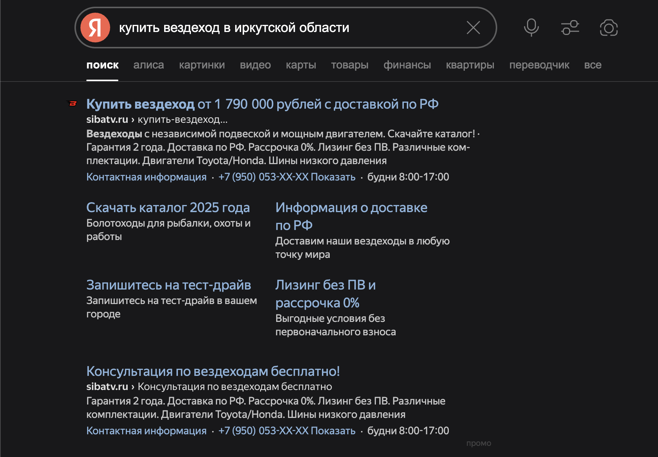Screen dimensions: 658x457
Task: Open 'Купить вездеход от 1 790 000 рублей' result
Action: tap(262, 104)
